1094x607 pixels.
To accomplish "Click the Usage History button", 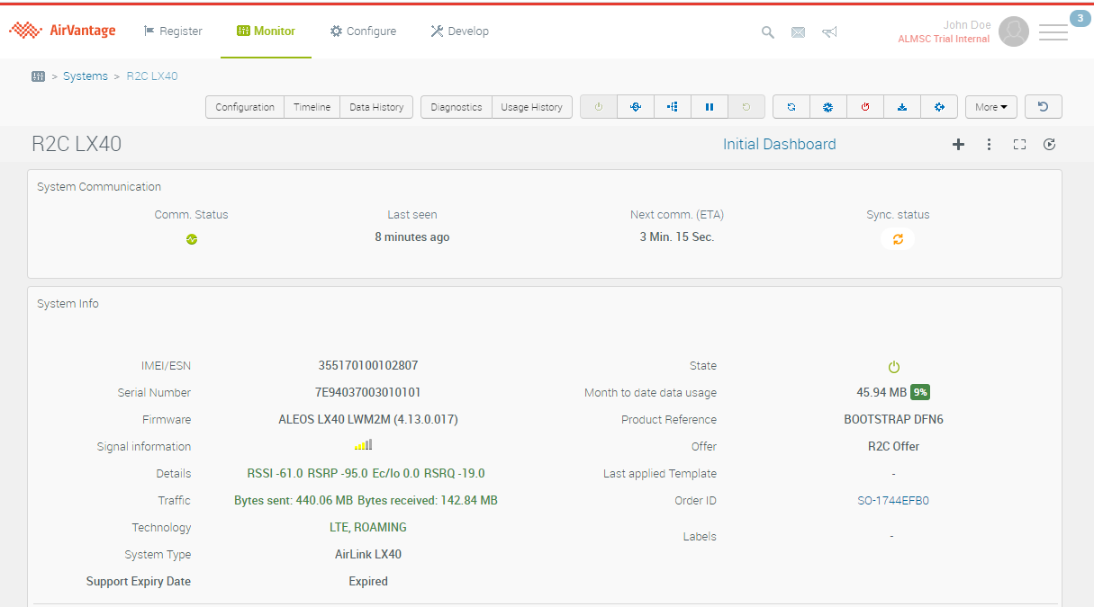I will (531, 107).
